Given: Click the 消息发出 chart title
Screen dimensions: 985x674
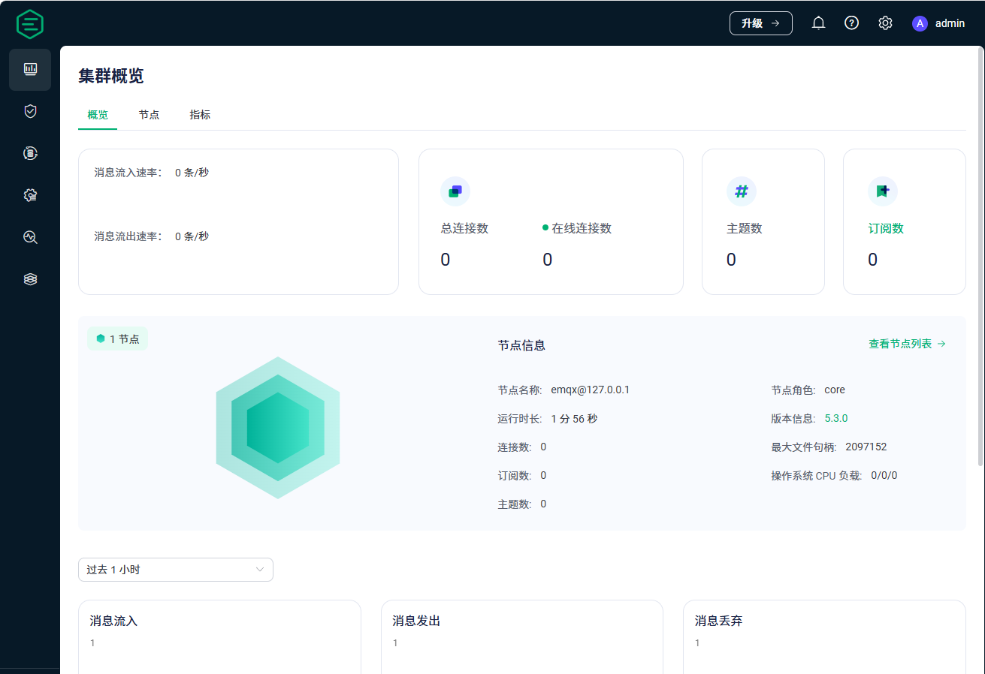Looking at the screenshot, I should tap(416, 621).
